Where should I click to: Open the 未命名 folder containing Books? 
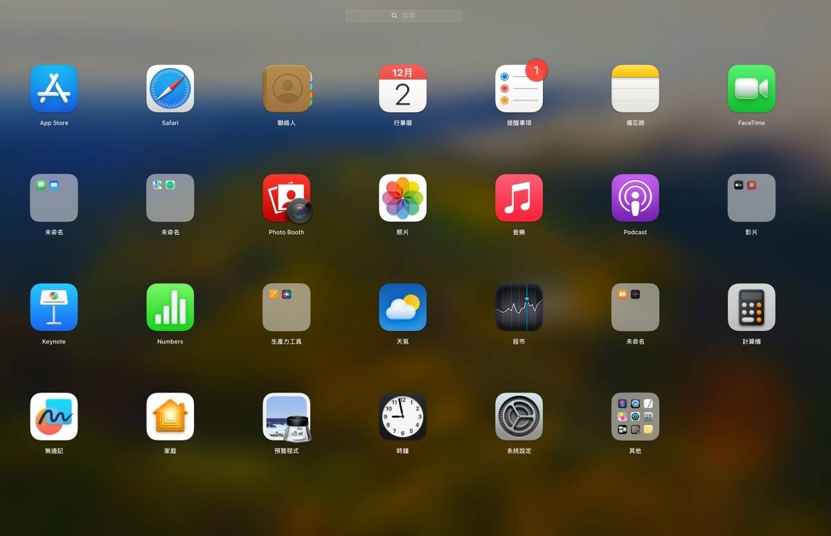pos(635,307)
